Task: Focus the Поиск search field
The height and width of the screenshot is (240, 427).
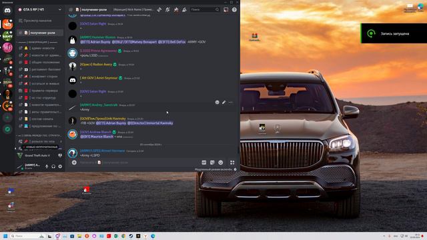Action: (205, 9)
